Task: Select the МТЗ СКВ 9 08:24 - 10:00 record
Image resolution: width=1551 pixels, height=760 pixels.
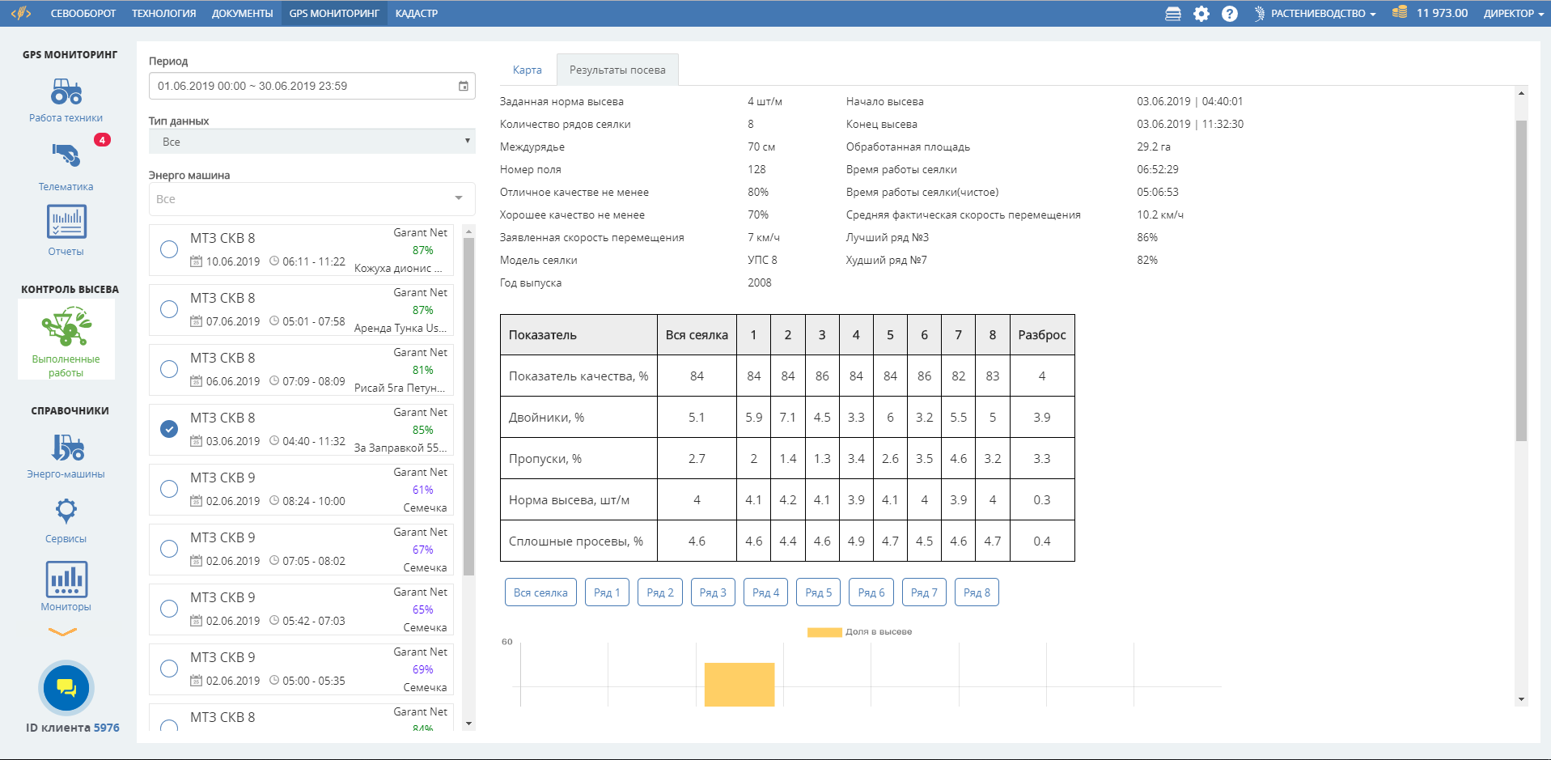Action: pyautogui.click(x=169, y=489)
